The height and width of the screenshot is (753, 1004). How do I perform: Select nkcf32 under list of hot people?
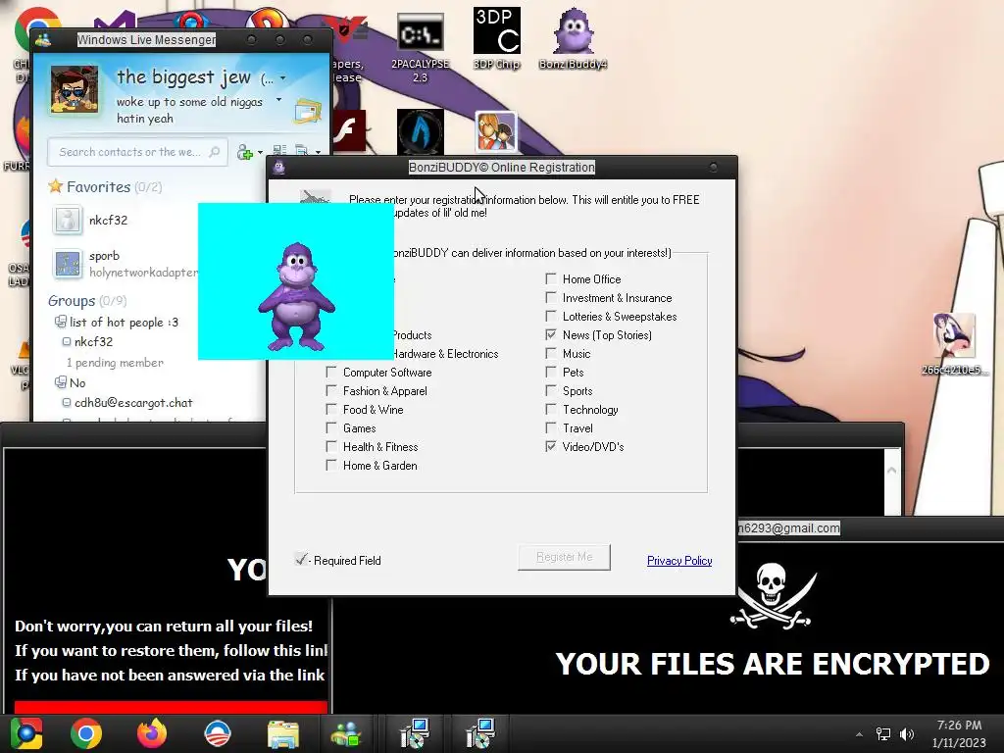click(93, 342)
